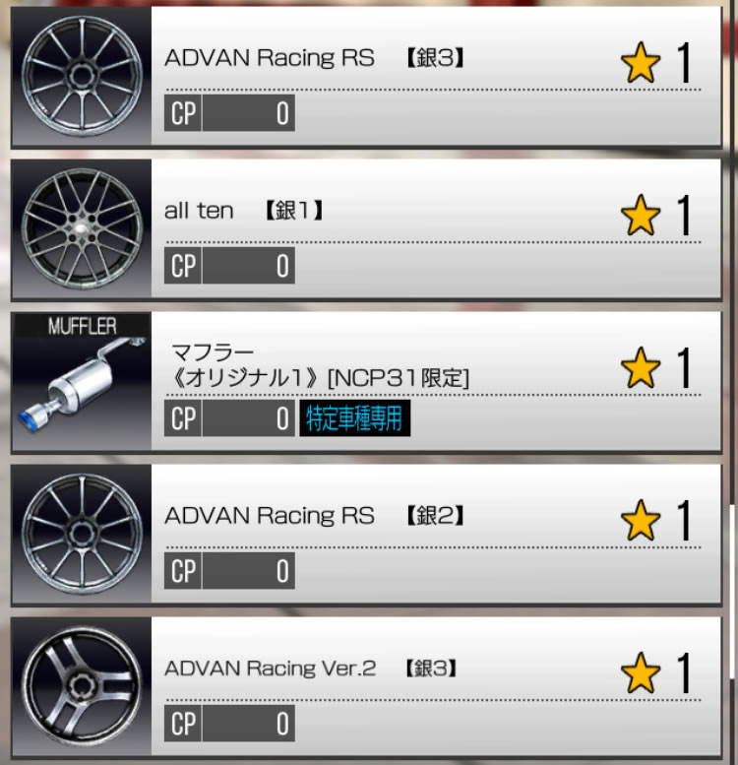
Task: Select the ADVAN Racing RS 銀2 wheel image
Action: (x=82, y=535)
